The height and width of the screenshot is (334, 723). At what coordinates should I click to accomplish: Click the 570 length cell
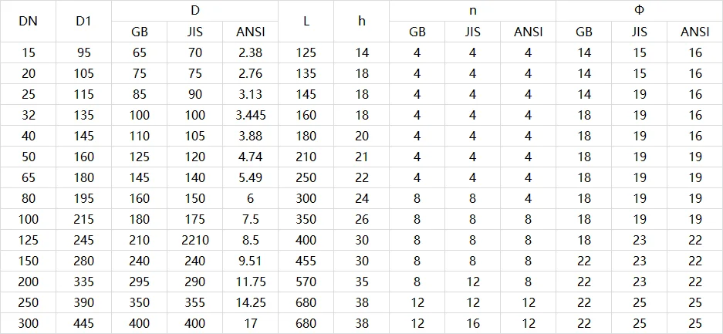coord(306,282)
